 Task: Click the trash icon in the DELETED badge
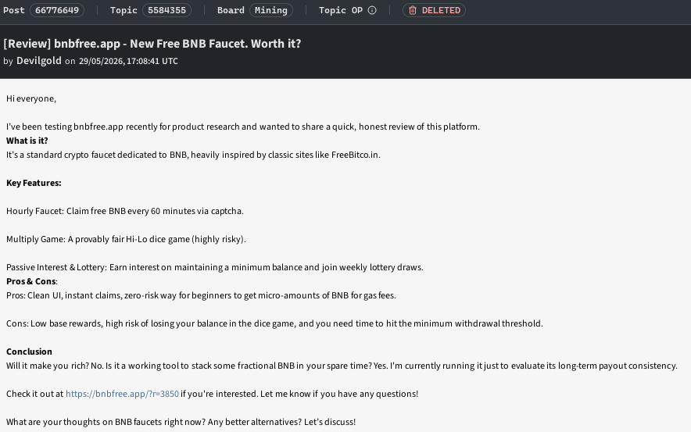(x=413, y=10)
